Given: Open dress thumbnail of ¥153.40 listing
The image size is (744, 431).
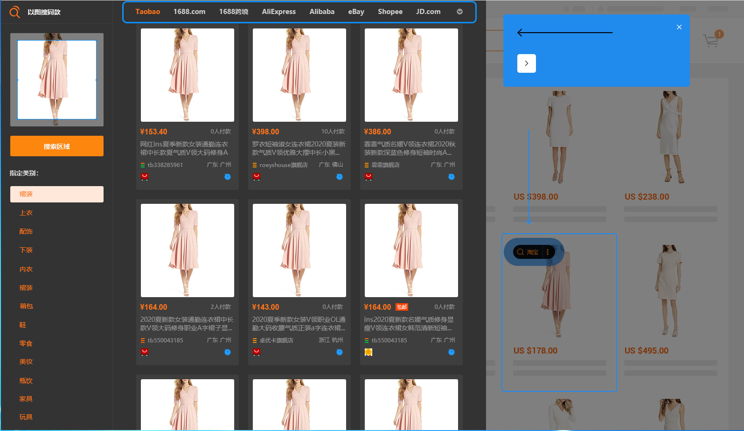Looking at the screenshot, I should 188,75.
